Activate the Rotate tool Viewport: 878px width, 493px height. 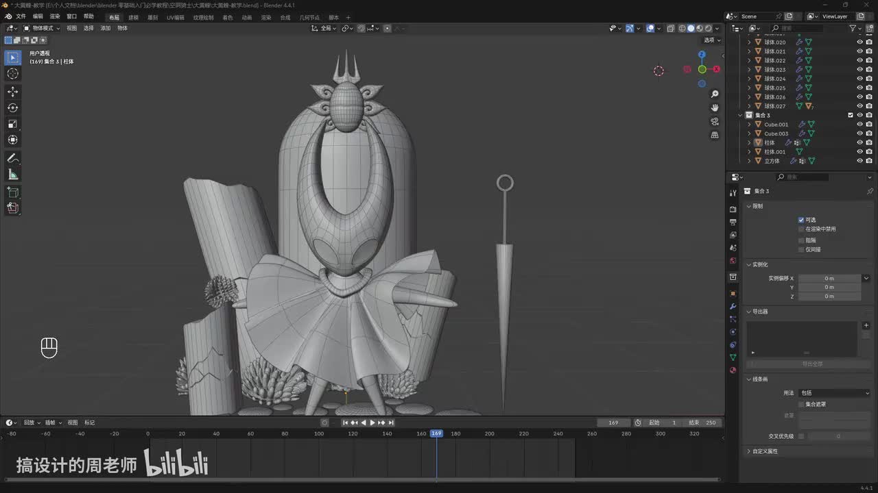click(x=13, y=108)
